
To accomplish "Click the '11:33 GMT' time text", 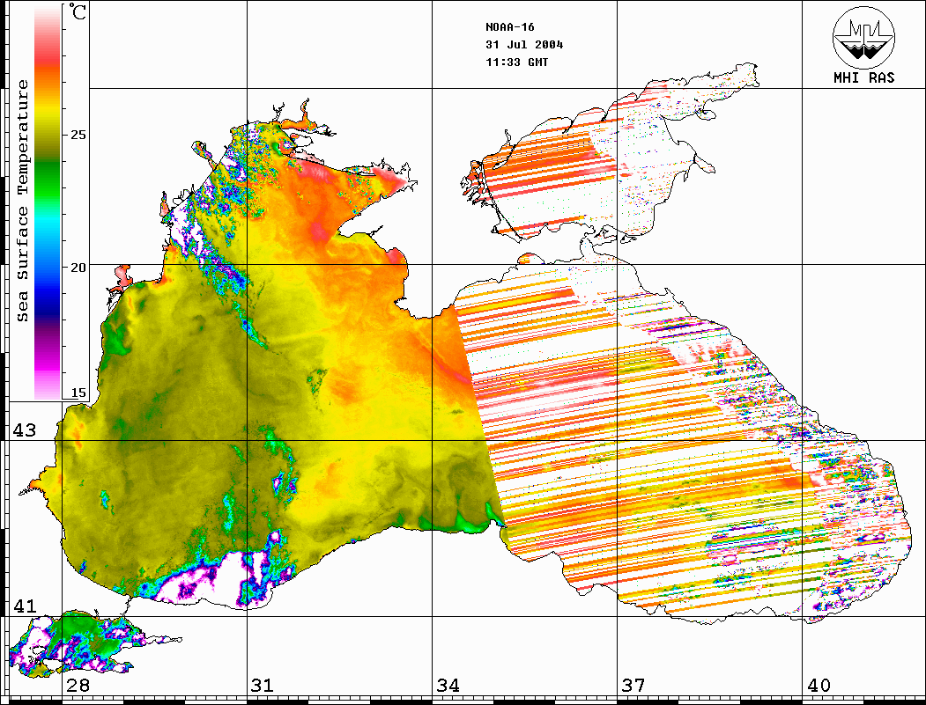I will (x=516, y=62).
